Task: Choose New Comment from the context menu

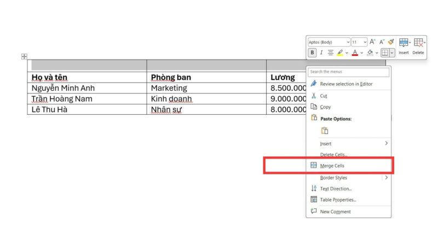Action: 349,212
